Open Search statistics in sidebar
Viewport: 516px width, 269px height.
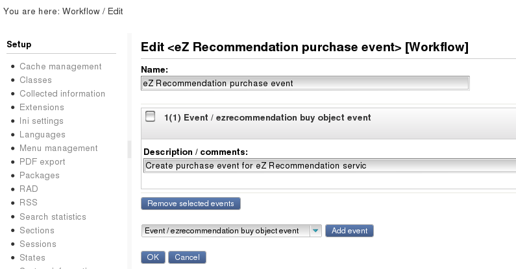pos(53,216)
